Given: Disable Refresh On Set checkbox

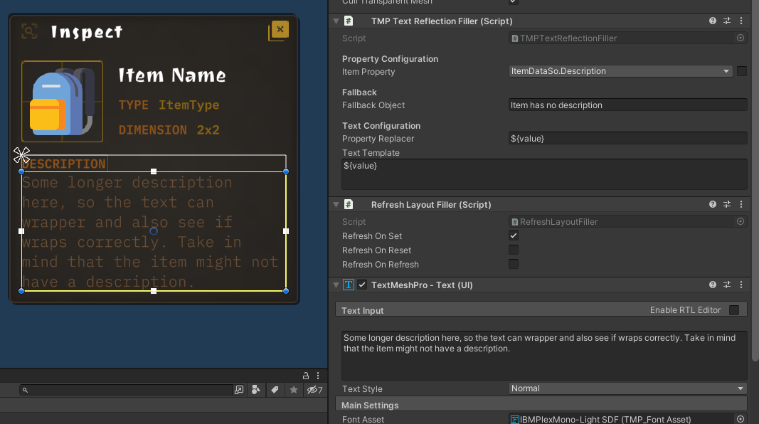Looking at the screenshot, I should 513,235.
